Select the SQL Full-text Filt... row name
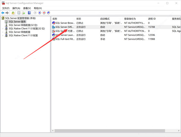The height and width of the screenshot is (137, 181). [65, 39]
